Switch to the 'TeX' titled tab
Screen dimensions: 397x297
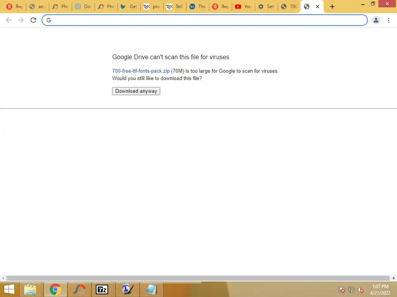pos(174,7)
